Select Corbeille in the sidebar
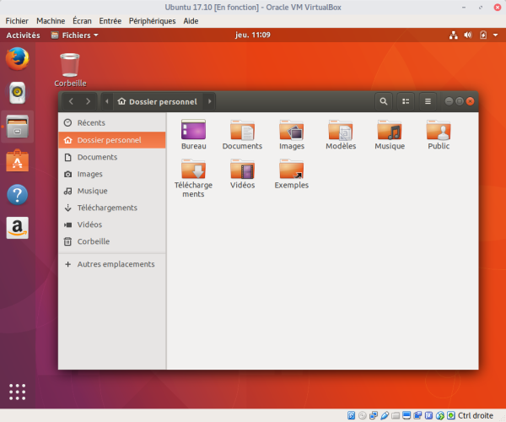Screen dimensions: 506x422 [94, 241]
